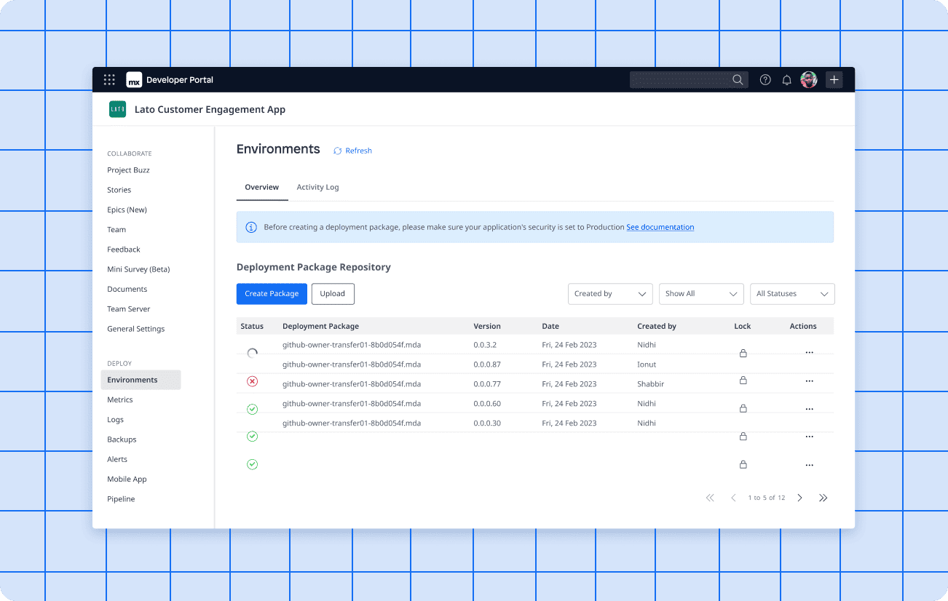Click the plus icon in header
The height and width of the screenshot is (601, 948).
pos(834,80)
